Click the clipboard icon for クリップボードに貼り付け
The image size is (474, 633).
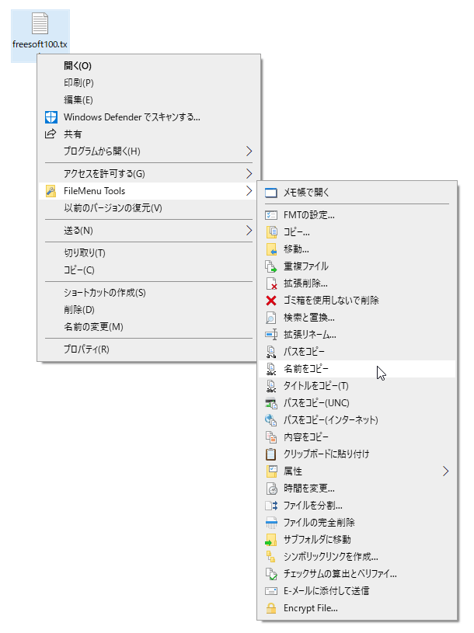[x=270, y=454]
